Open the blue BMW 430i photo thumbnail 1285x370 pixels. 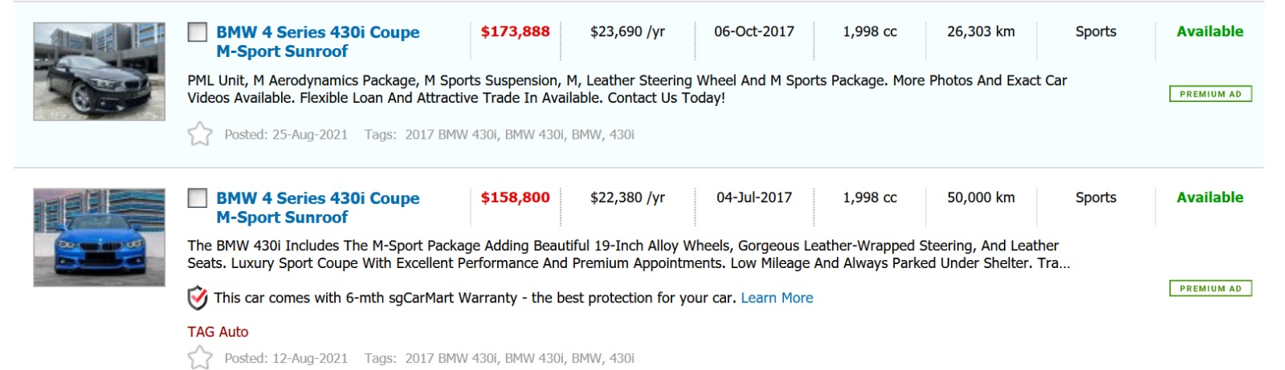coord(100,238)
